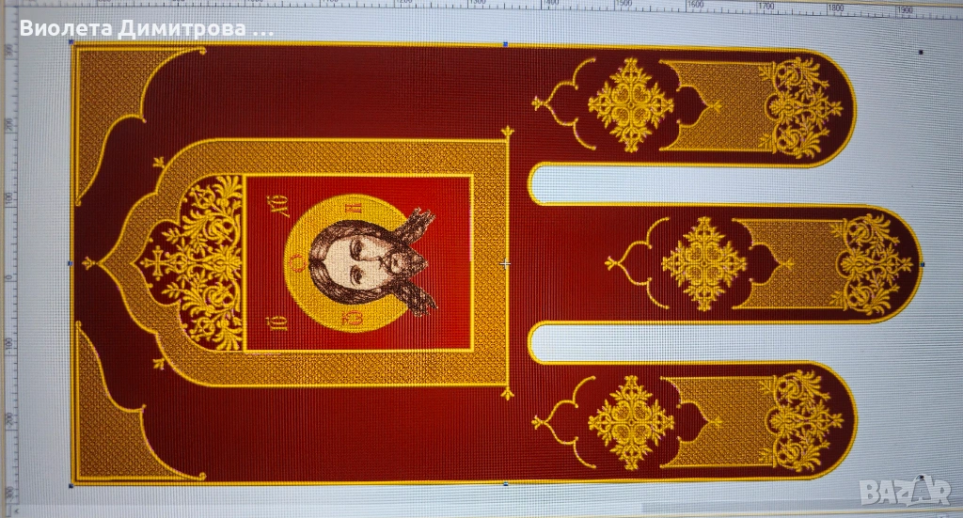The height and width of the screenshot is (518, 963).
Task: Click the left-middle selection handle
Action: point(71,264)
